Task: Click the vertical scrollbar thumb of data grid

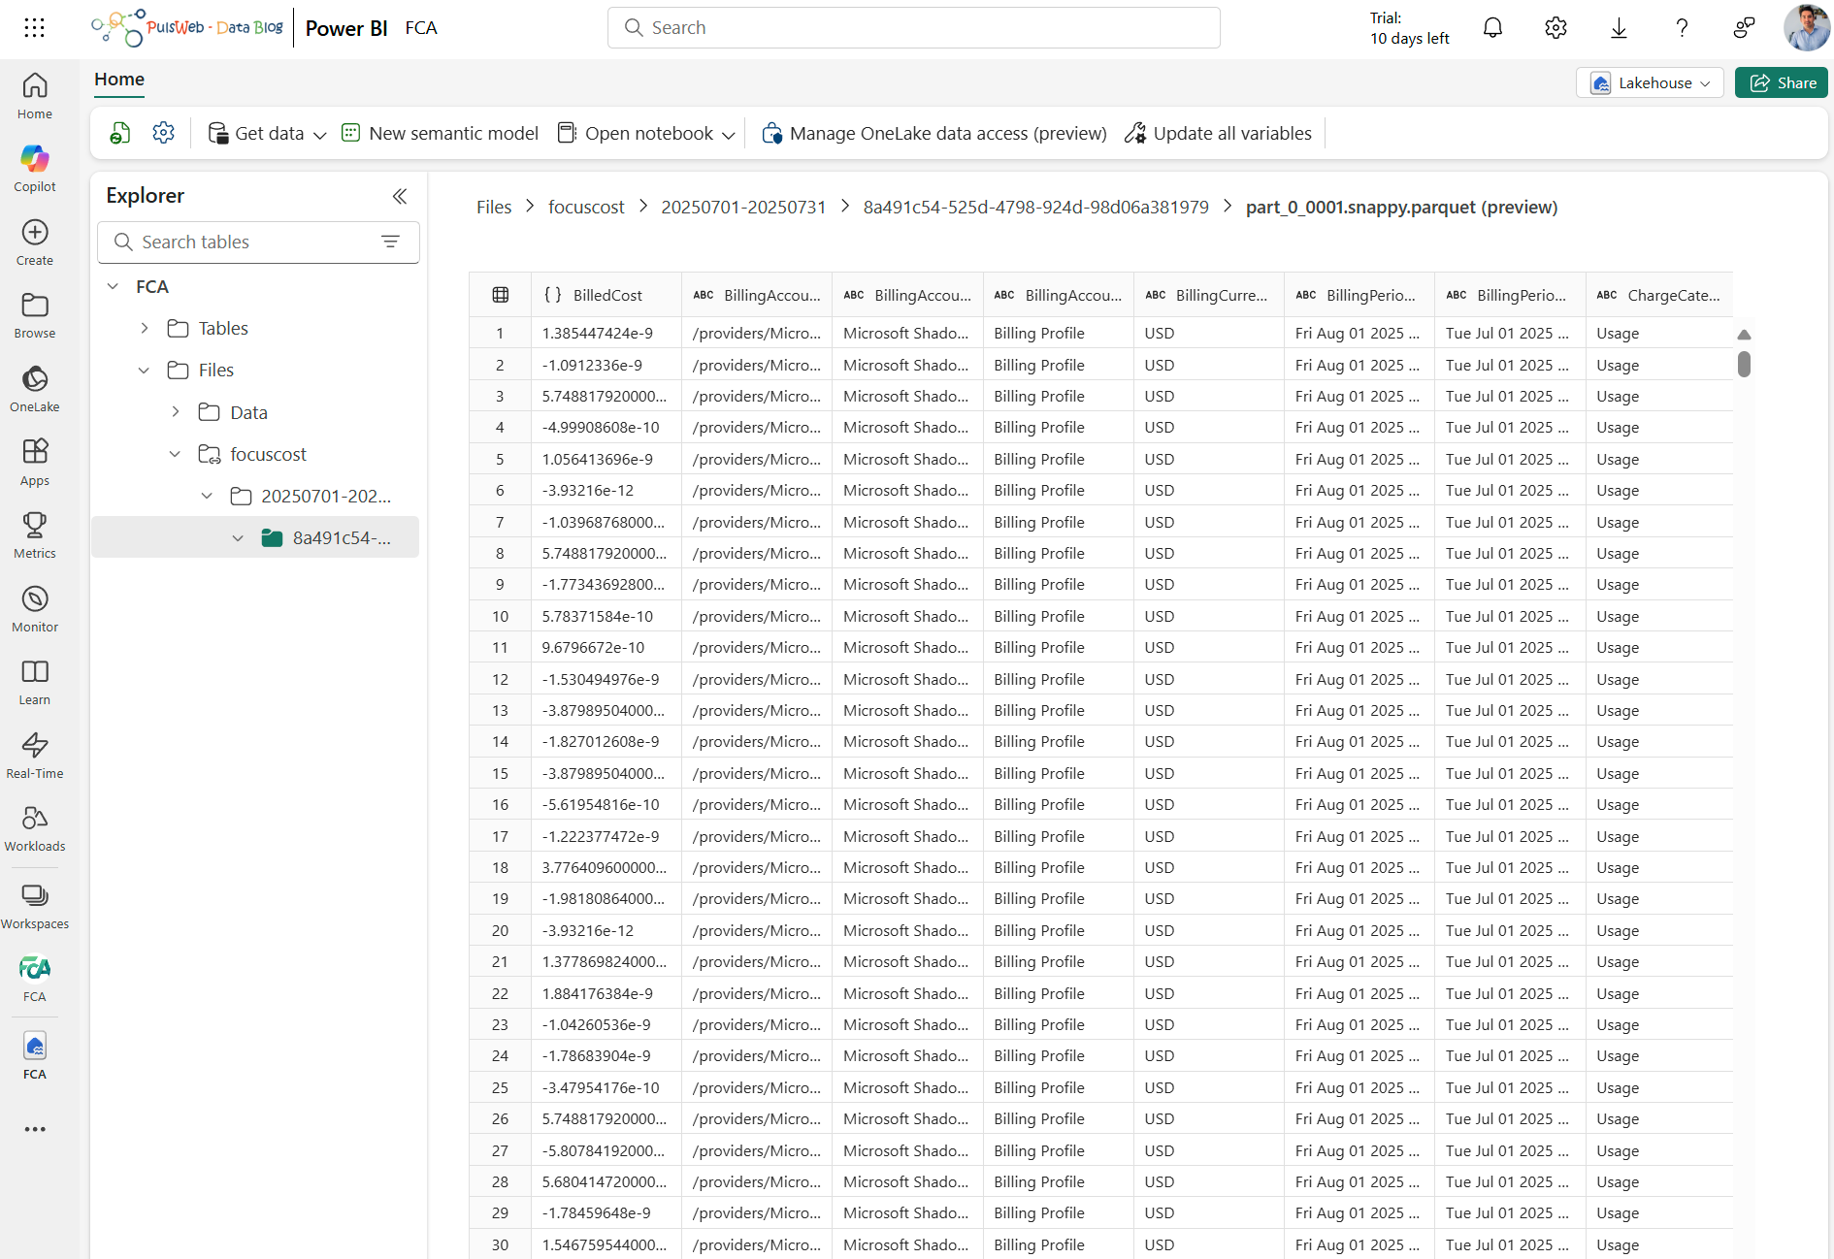Action: pyautogui.click(x=1744, y=365)
